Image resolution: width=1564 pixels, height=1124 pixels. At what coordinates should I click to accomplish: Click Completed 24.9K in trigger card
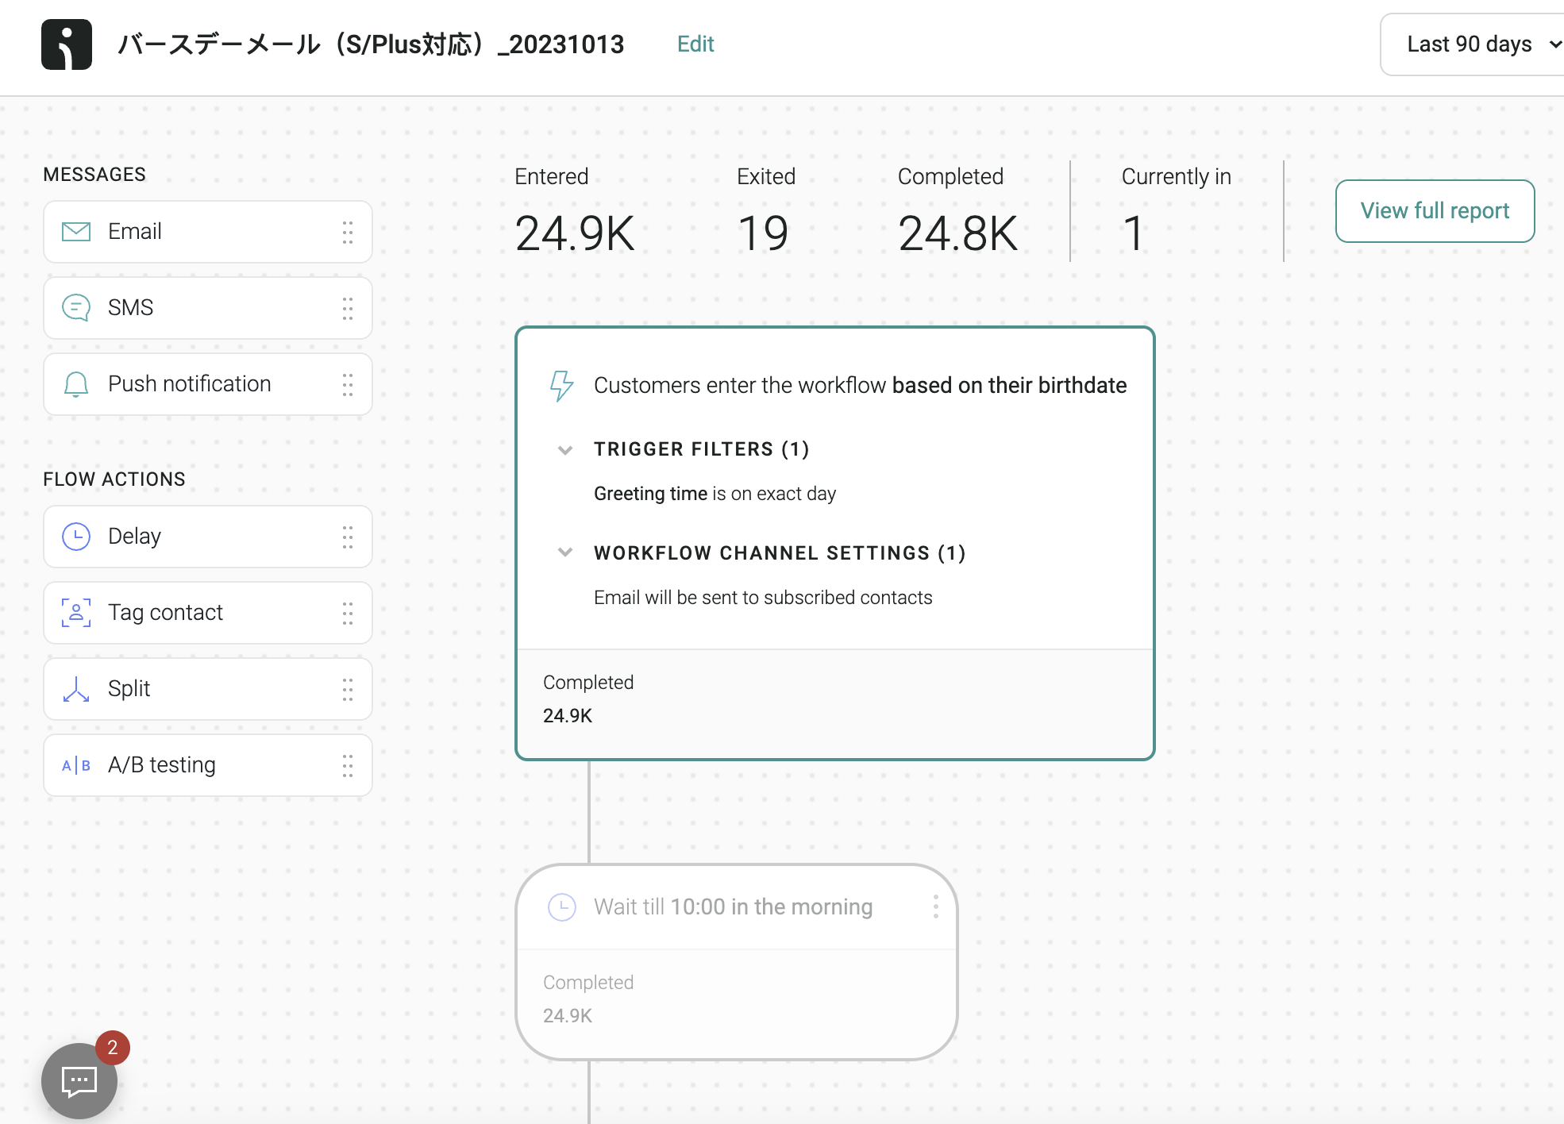coord(588,699)
